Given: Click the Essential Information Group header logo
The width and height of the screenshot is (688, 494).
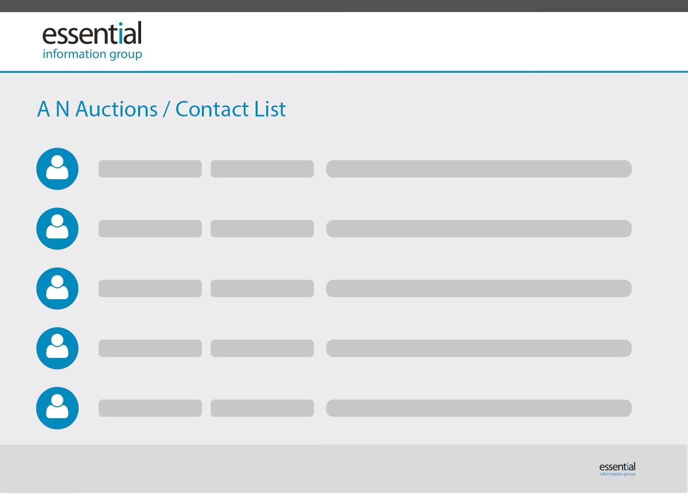Looking at the screenshot, I should [92, 41].
